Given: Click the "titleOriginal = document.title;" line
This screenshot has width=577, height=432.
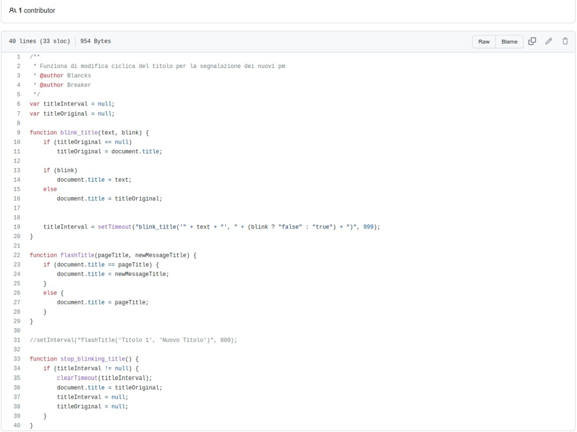Looking at the screenshot, I should point(110,152).
